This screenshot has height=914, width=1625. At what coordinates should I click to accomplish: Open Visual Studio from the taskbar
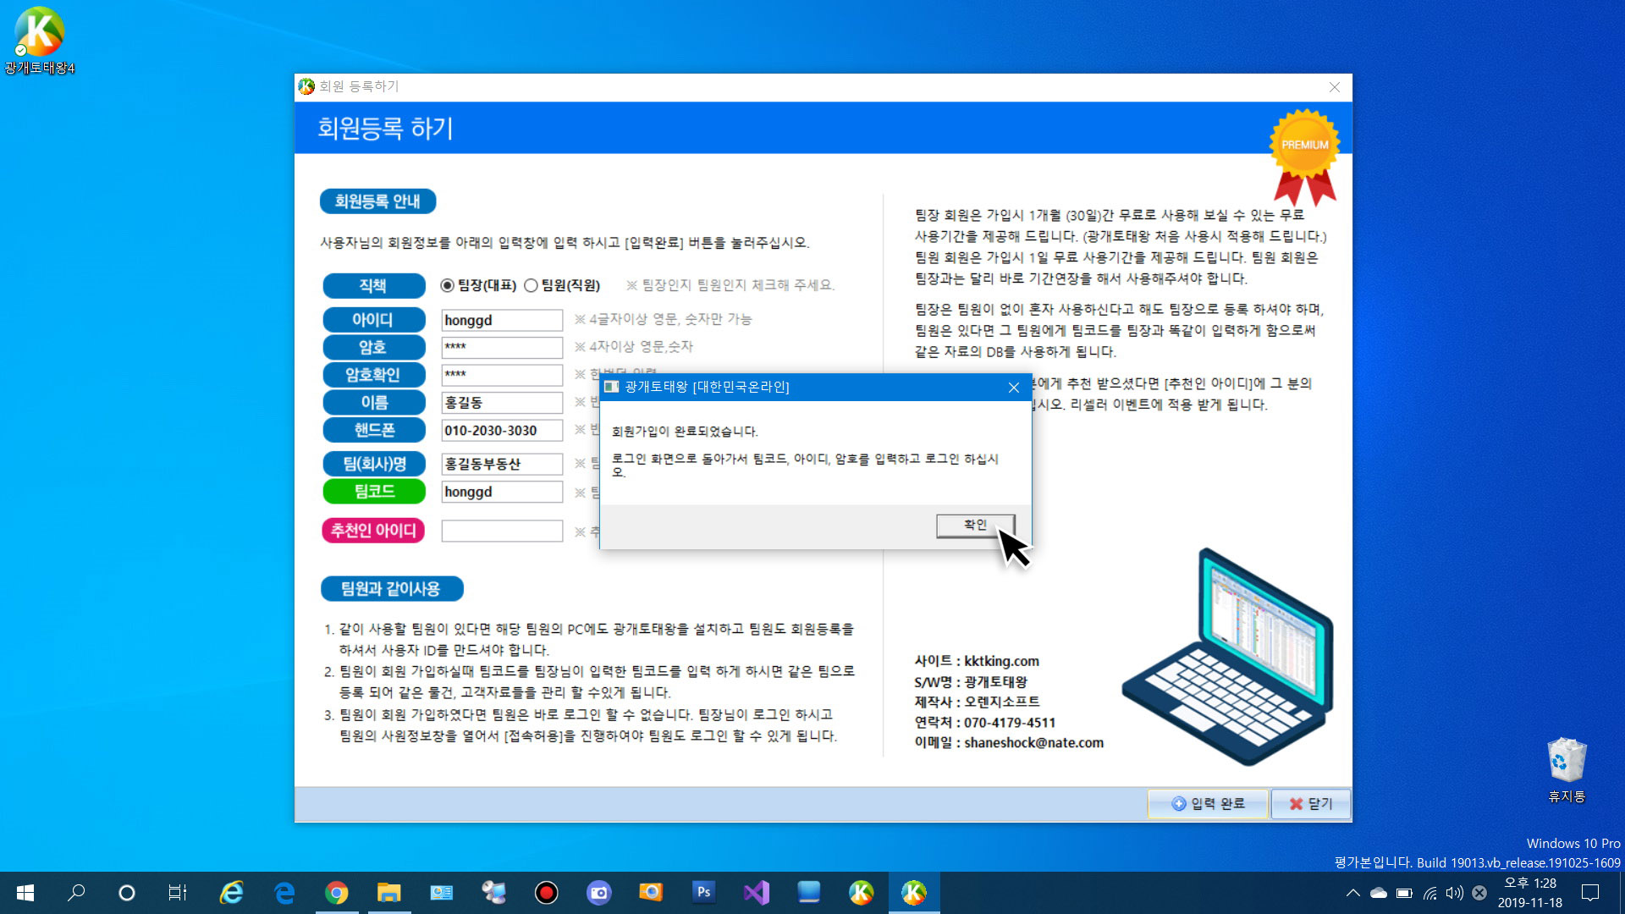[x=756, y=893]
